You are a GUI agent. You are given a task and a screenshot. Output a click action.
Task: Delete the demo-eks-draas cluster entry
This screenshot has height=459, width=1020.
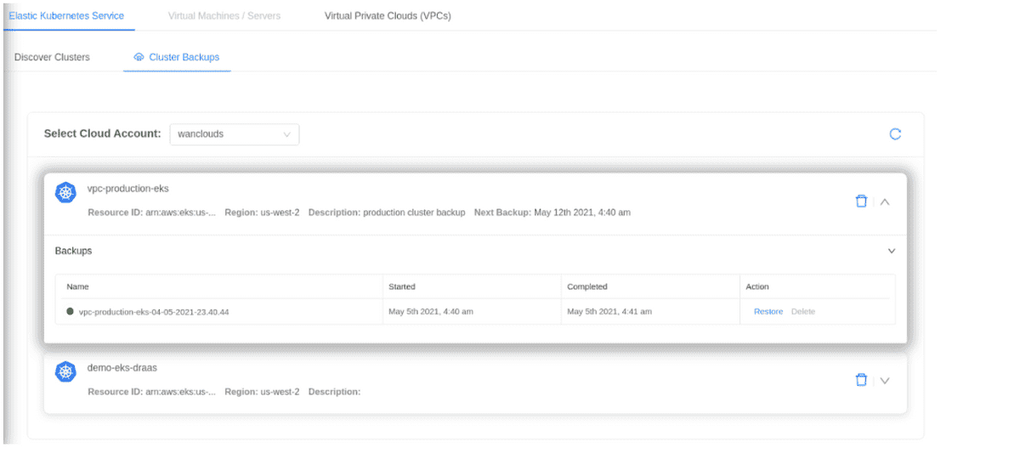pyautogui.click(x=861, y=380)
